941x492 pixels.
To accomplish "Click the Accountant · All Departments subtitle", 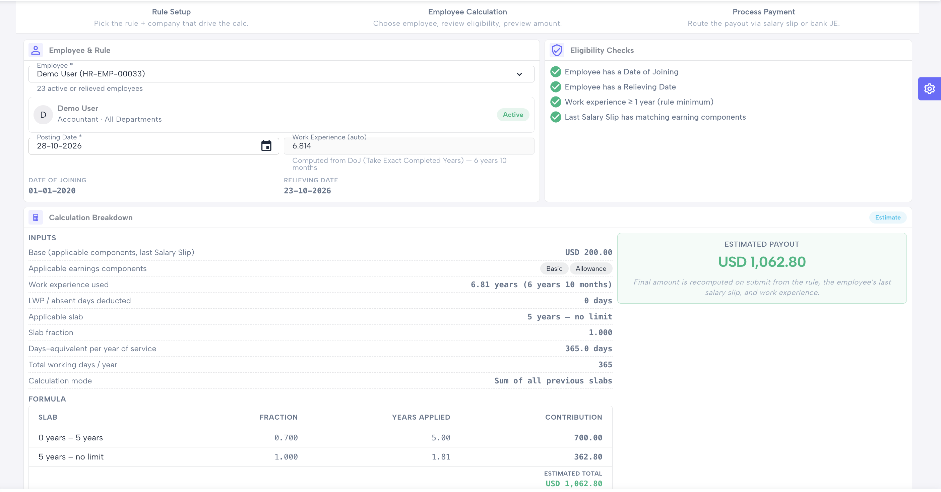I will pyautogui.click(x=110, y=119).
